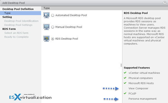Click green checkmark beside Physical computers

pyautogui.click(x=125, y=78)
